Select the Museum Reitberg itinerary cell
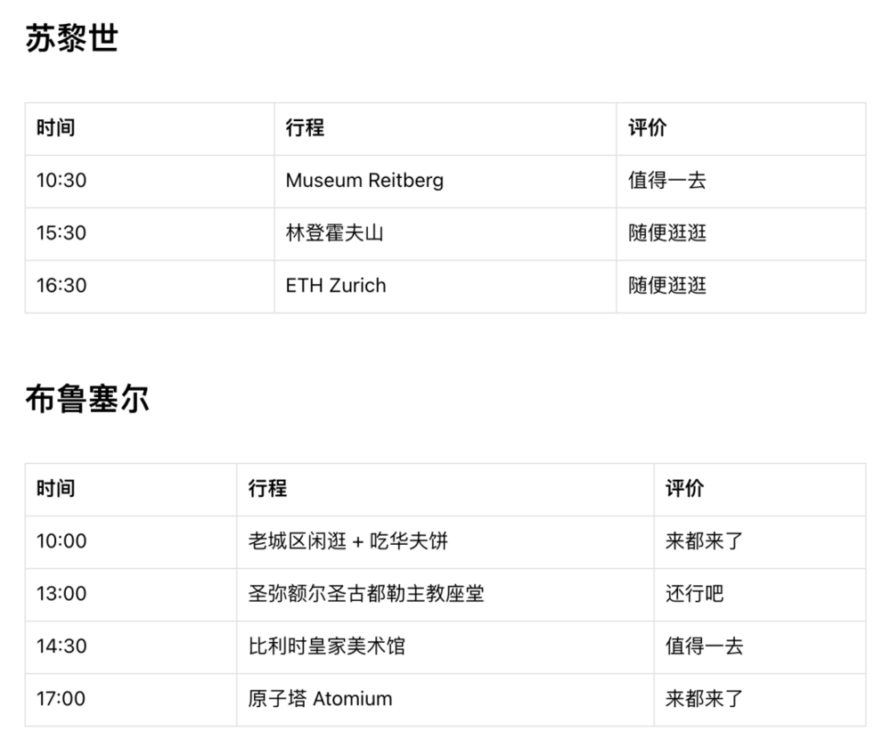Image resolution: width=891 pixels, height=731 pixels. point(364,181)
